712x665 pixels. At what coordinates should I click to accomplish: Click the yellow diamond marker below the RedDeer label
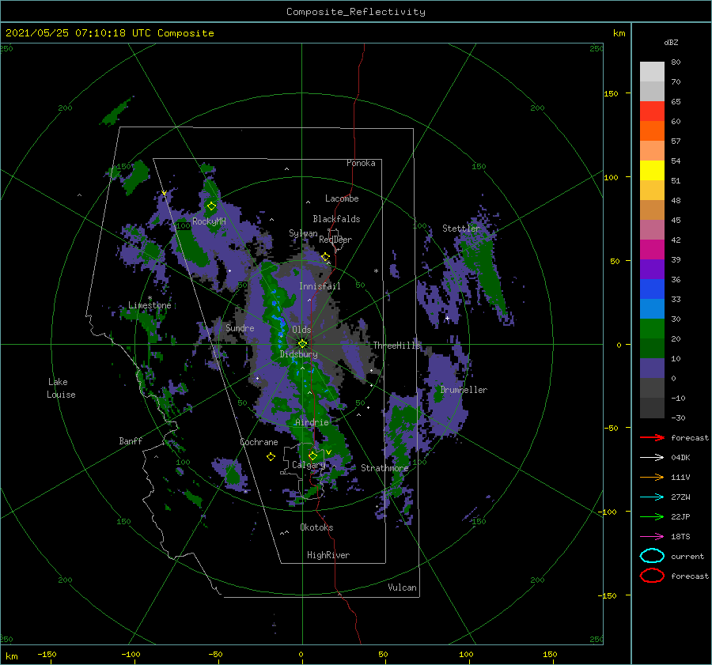(x=325, y=257)
